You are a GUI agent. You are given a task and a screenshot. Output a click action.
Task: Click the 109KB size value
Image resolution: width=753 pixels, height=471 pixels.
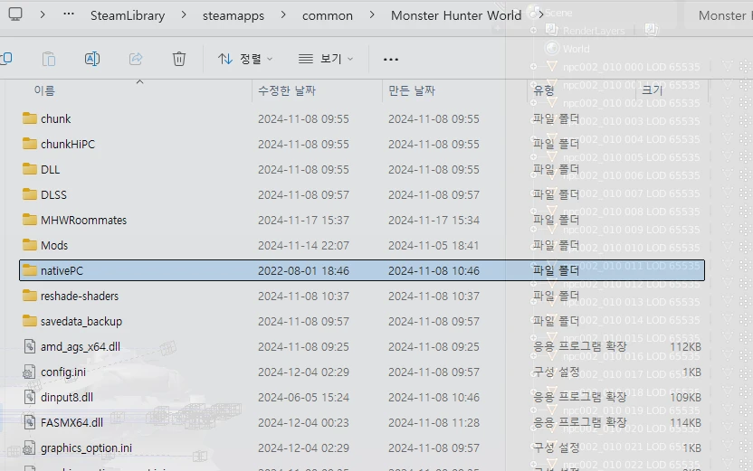point(685,397)
